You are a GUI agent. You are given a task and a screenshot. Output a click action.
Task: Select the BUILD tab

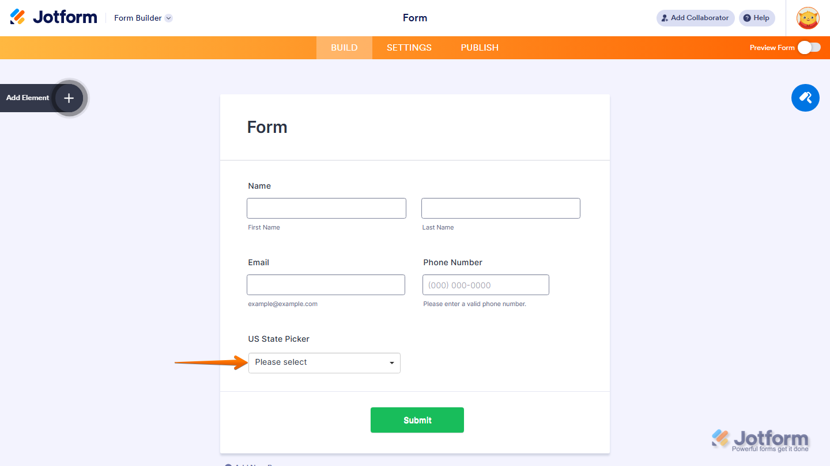(344, 48)
